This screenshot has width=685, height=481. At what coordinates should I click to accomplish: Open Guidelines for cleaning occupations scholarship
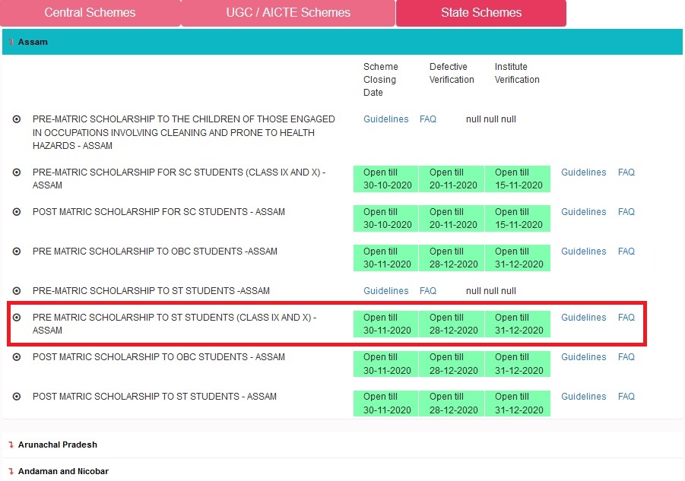385,119
